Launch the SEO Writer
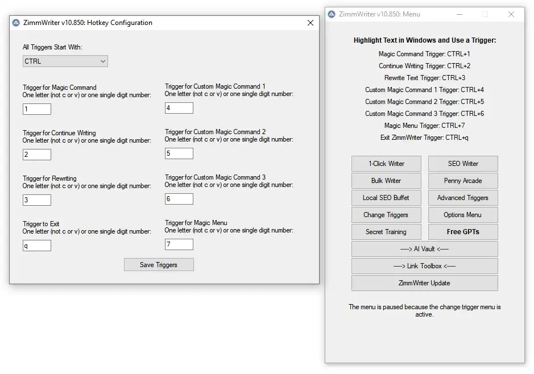534x374 pixels. pyautogui.click(x=462, y=163)
